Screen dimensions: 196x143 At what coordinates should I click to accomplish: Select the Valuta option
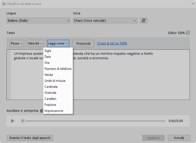(x=58, y=75)
